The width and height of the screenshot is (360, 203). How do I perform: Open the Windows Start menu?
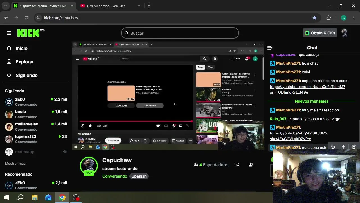tap(7, 197)
